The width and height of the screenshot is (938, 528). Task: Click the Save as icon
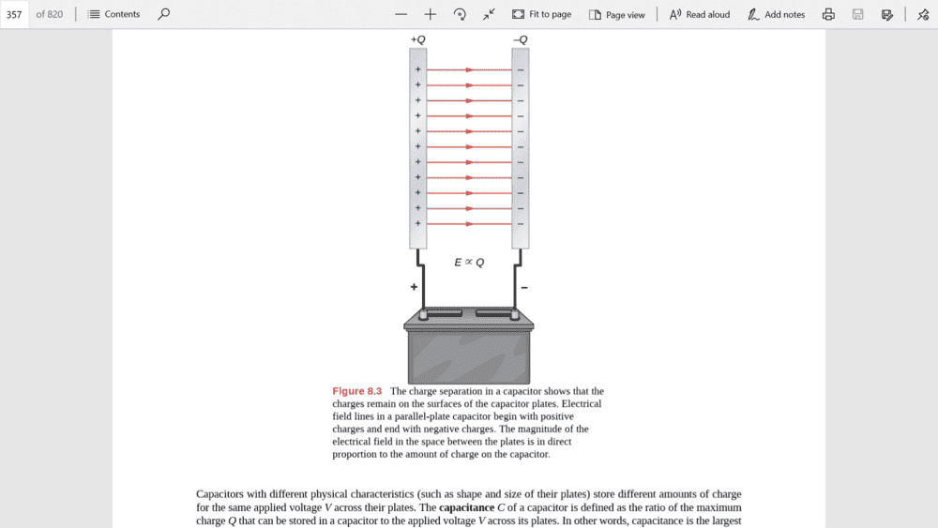[x=887, y=14]
